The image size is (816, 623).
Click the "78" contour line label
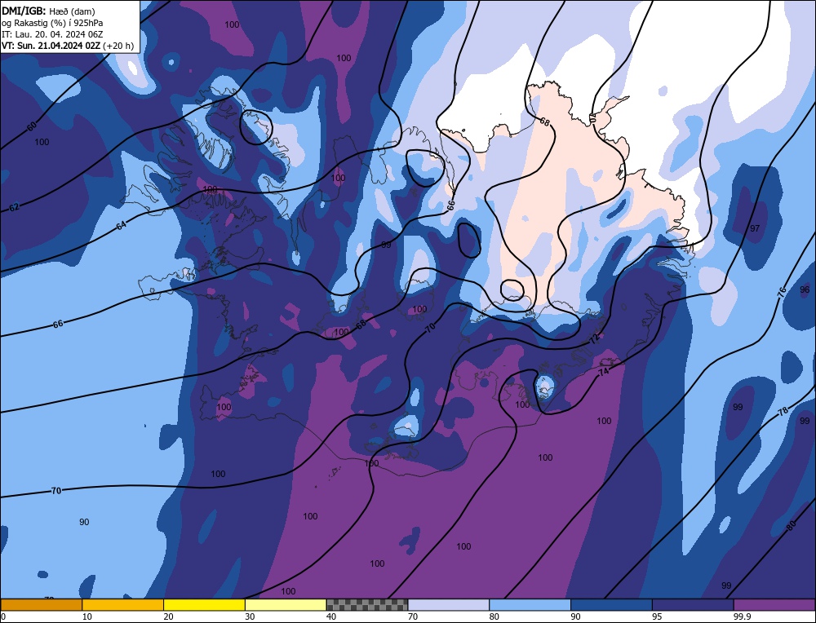coord(783,411)
